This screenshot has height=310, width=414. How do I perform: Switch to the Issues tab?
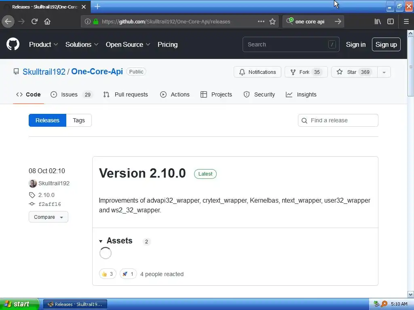pos(72,94)
